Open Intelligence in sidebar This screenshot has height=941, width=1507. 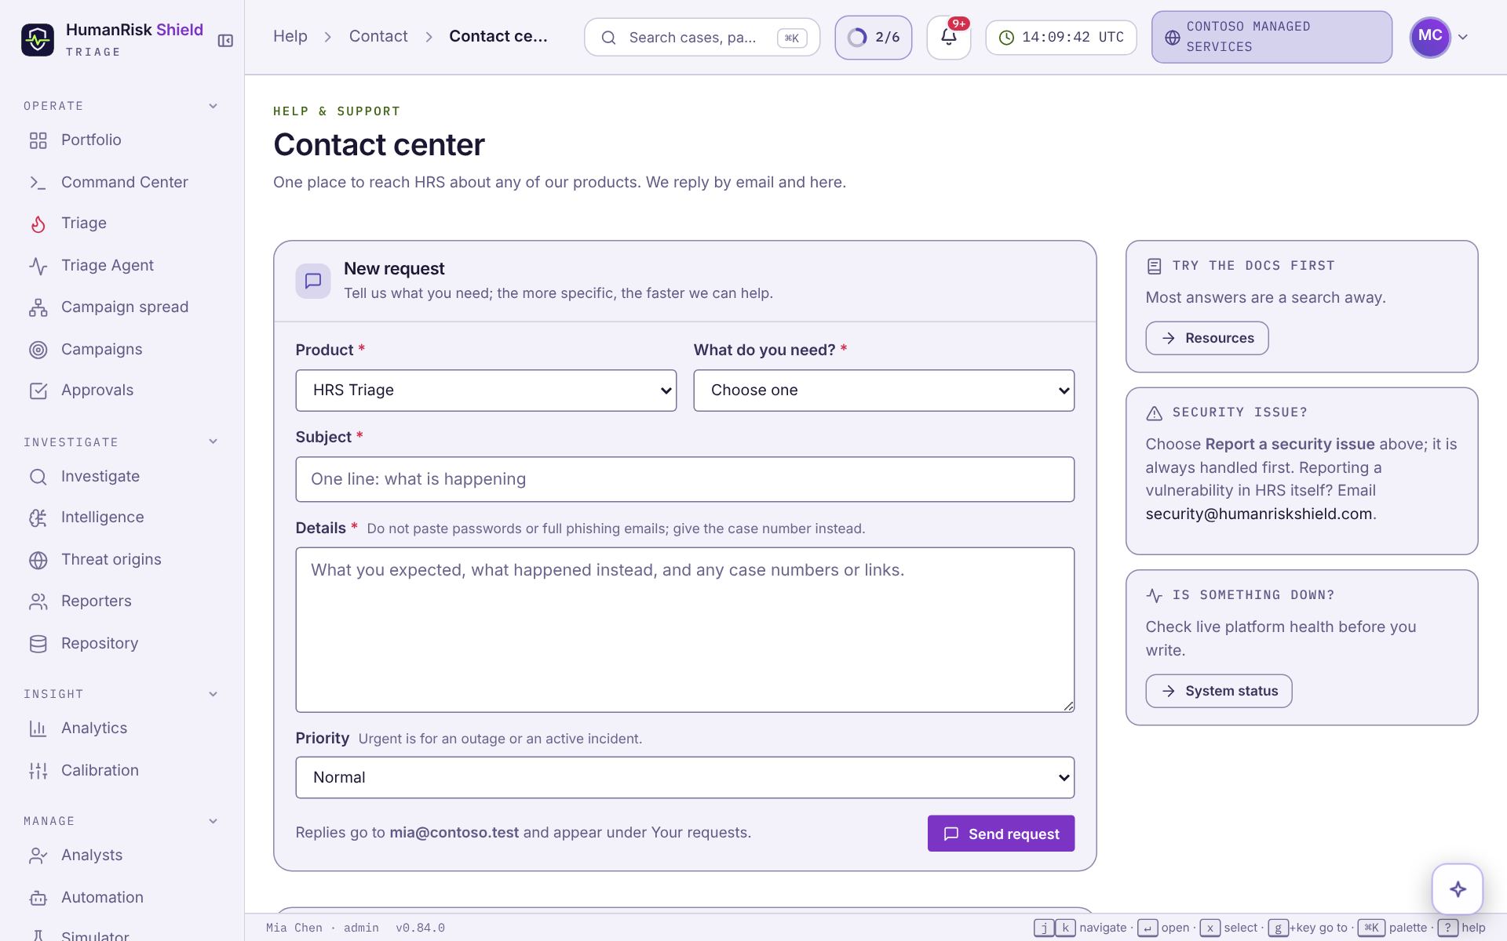coord(122,518)
